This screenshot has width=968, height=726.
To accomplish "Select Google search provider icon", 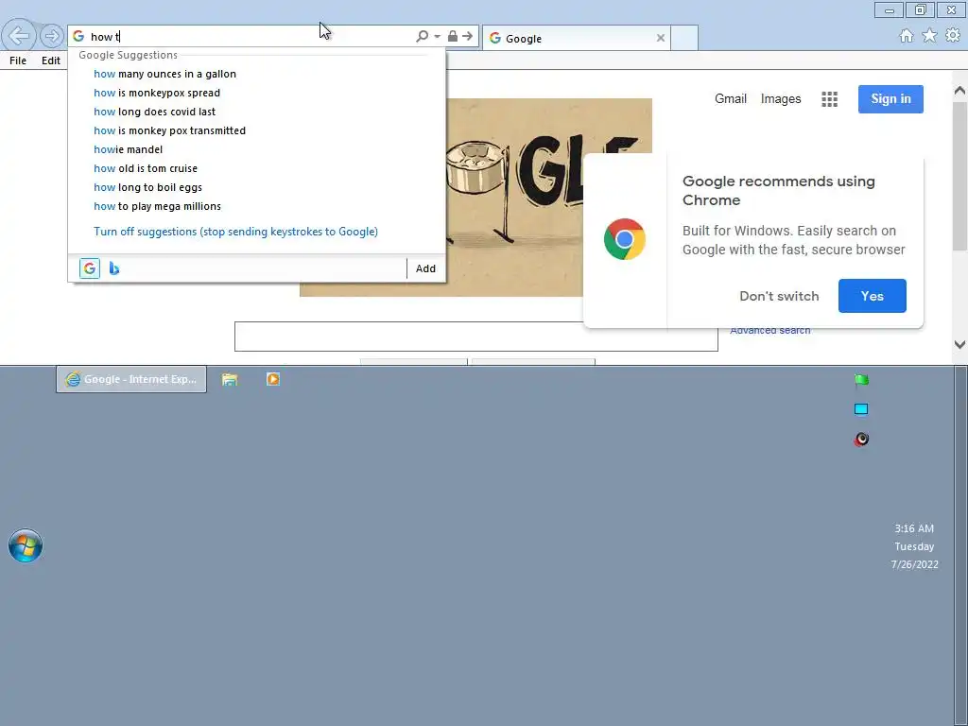I will tap(90, 268).
